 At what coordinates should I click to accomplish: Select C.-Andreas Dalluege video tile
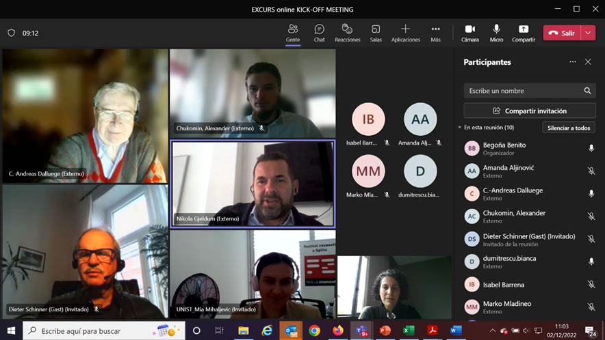(86, 116)
